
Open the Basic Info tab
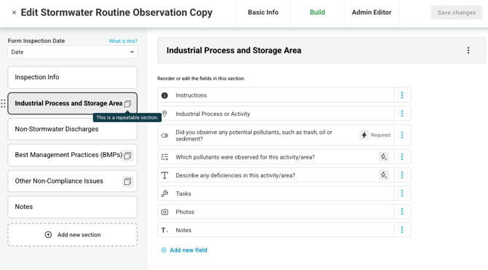click(263, 12)
